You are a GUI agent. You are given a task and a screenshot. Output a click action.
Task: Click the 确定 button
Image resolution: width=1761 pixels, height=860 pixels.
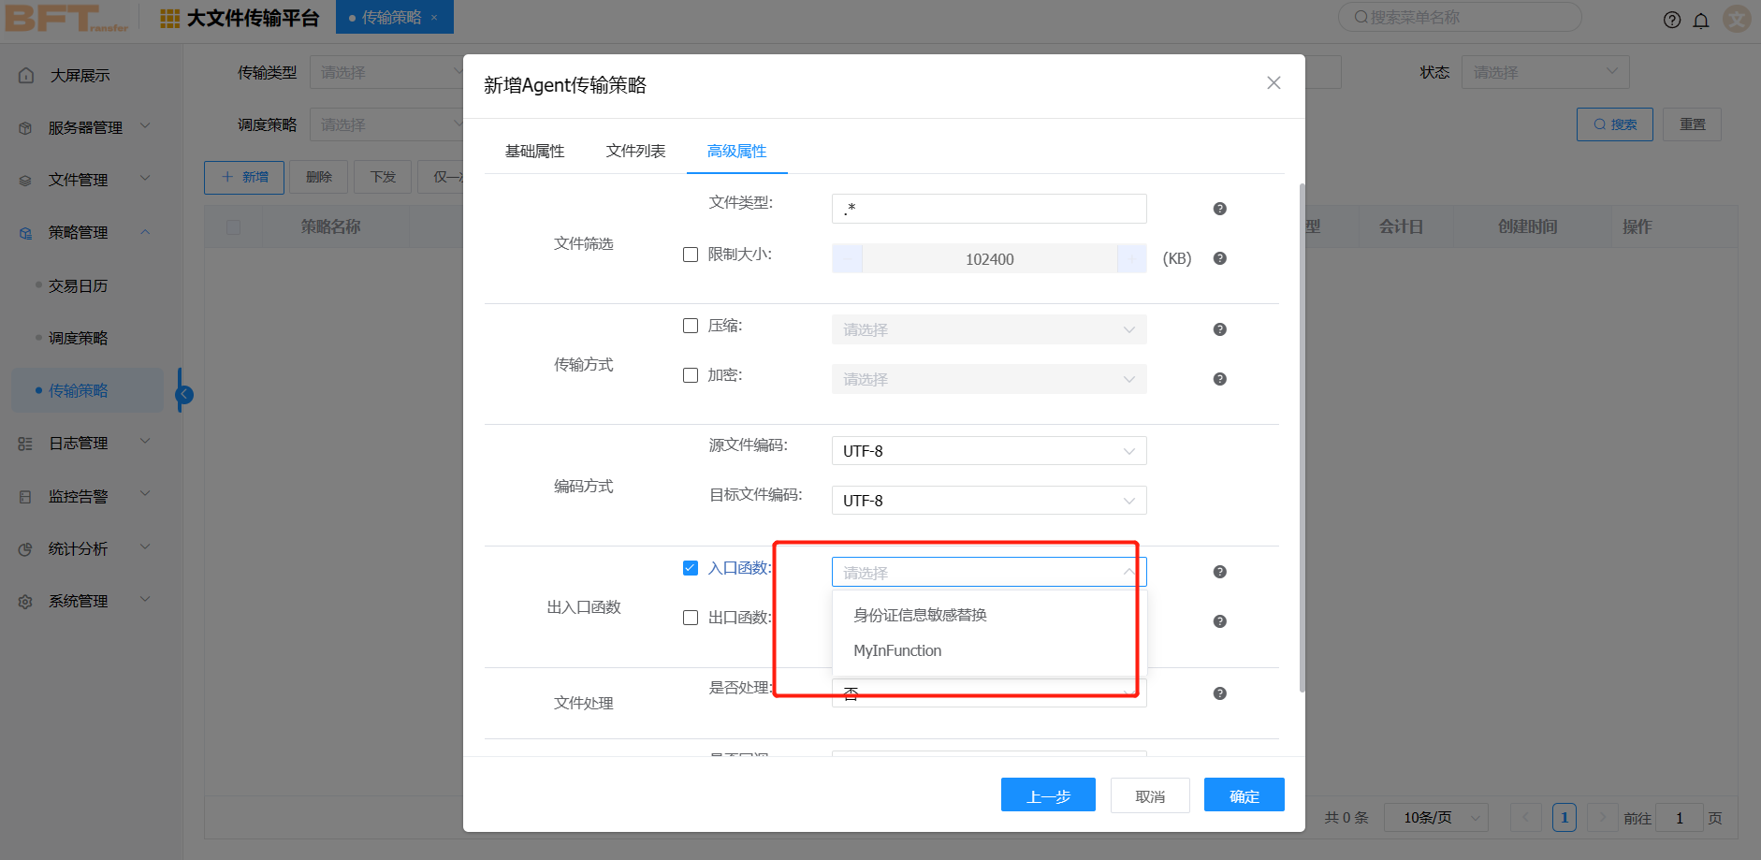pos(1244,795)
